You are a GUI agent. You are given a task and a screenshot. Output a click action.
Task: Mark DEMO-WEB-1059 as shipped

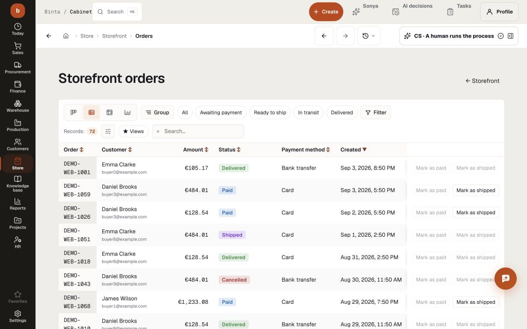pyautogui.click(x=476, y=190)
